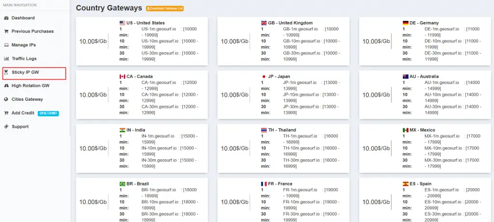Click the DE - Germany card title
Screen dimensions: 494x222
(x=424, y=23)
